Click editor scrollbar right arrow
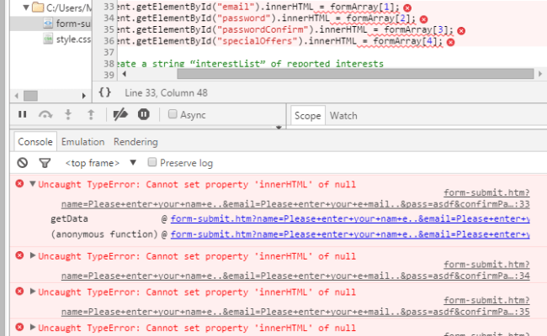The height and width of the screenshot is (336, 547). click(540, 74)
